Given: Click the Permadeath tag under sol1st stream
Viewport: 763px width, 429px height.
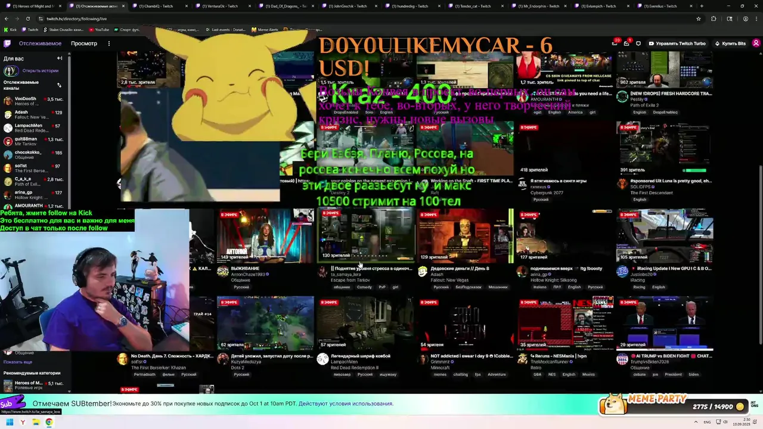Looking at the screenshot, I should tap(144, 375).
